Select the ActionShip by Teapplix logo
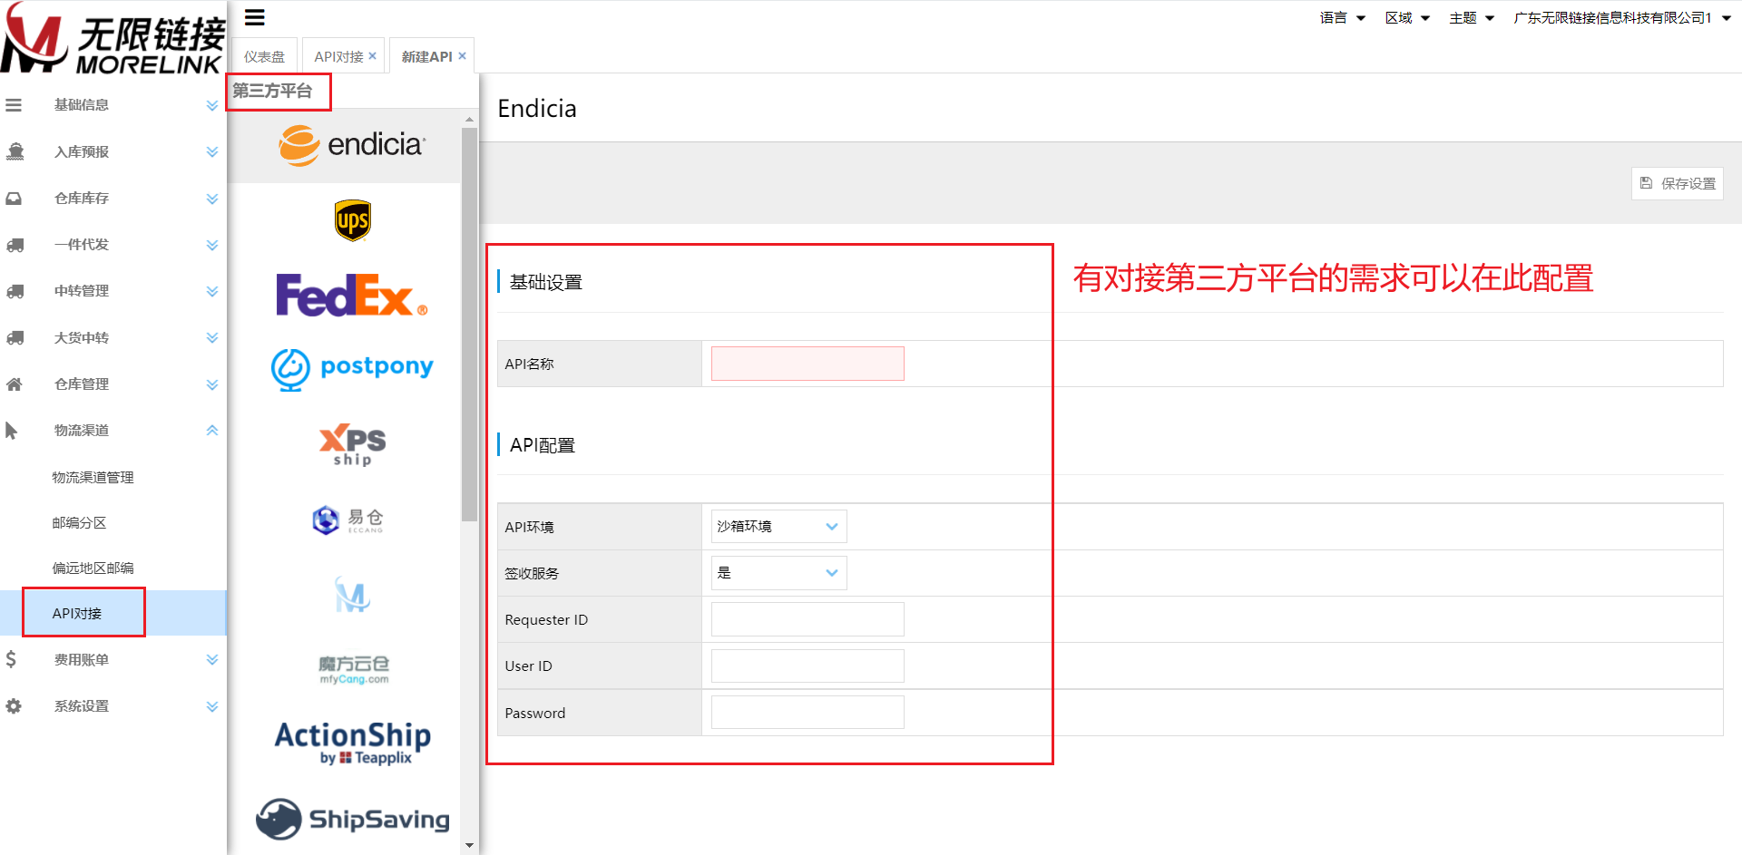 [352, 743]
